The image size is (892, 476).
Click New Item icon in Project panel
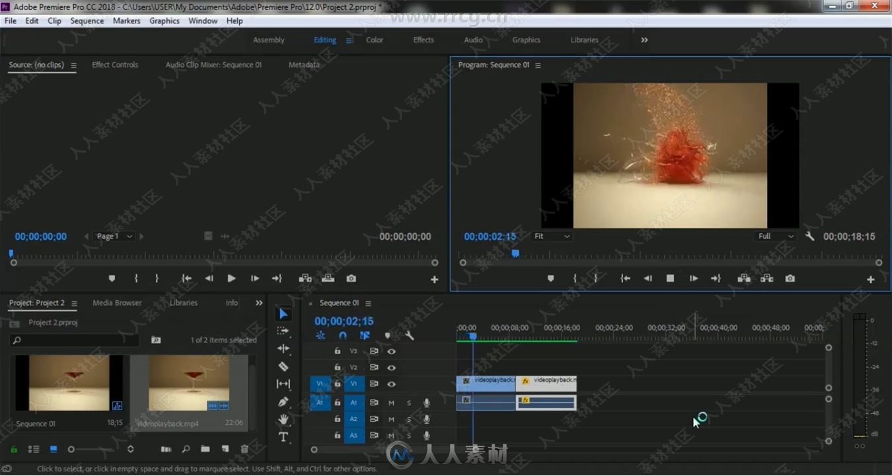225,449
